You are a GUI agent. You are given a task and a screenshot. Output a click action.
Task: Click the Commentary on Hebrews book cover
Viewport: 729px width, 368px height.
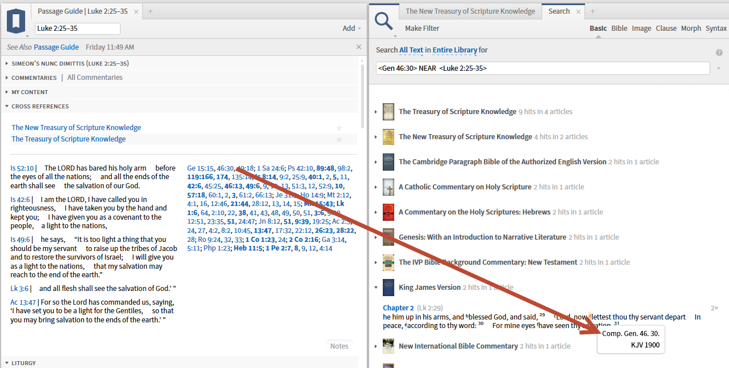tap(388, 212)
